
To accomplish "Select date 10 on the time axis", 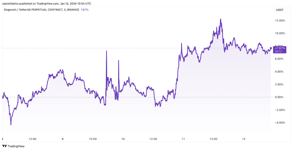I will 123,139.
